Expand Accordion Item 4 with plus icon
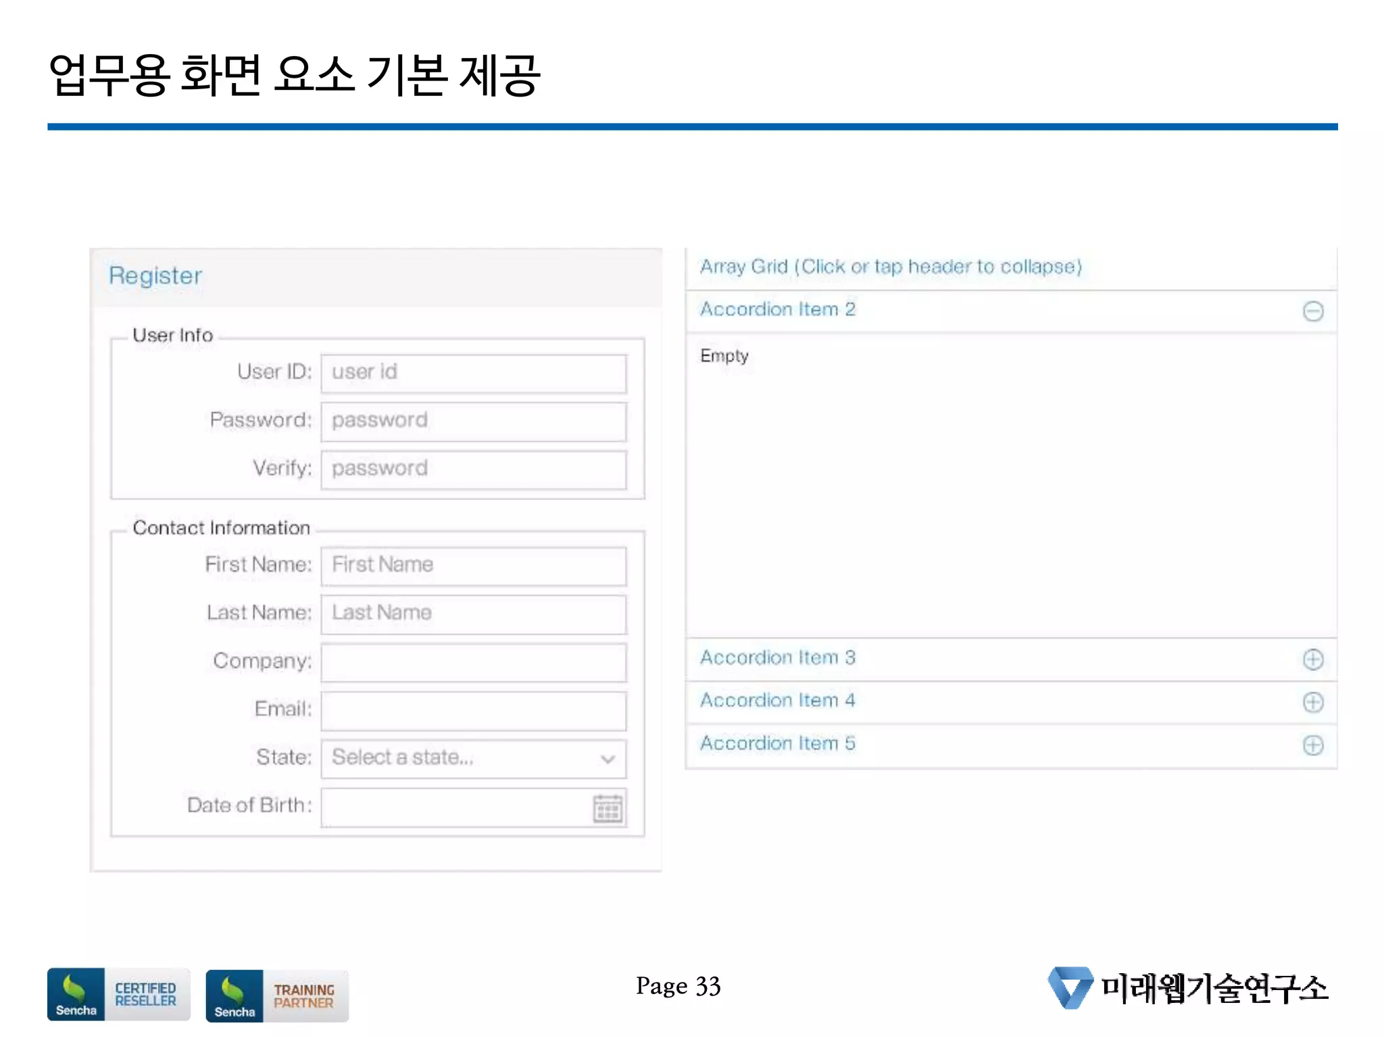This screenshot has width=1384, height=1038. click(1313, 702)
